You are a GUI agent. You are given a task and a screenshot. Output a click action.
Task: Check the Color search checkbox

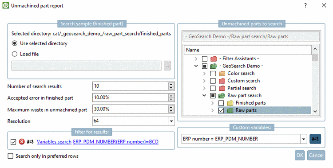213,74
